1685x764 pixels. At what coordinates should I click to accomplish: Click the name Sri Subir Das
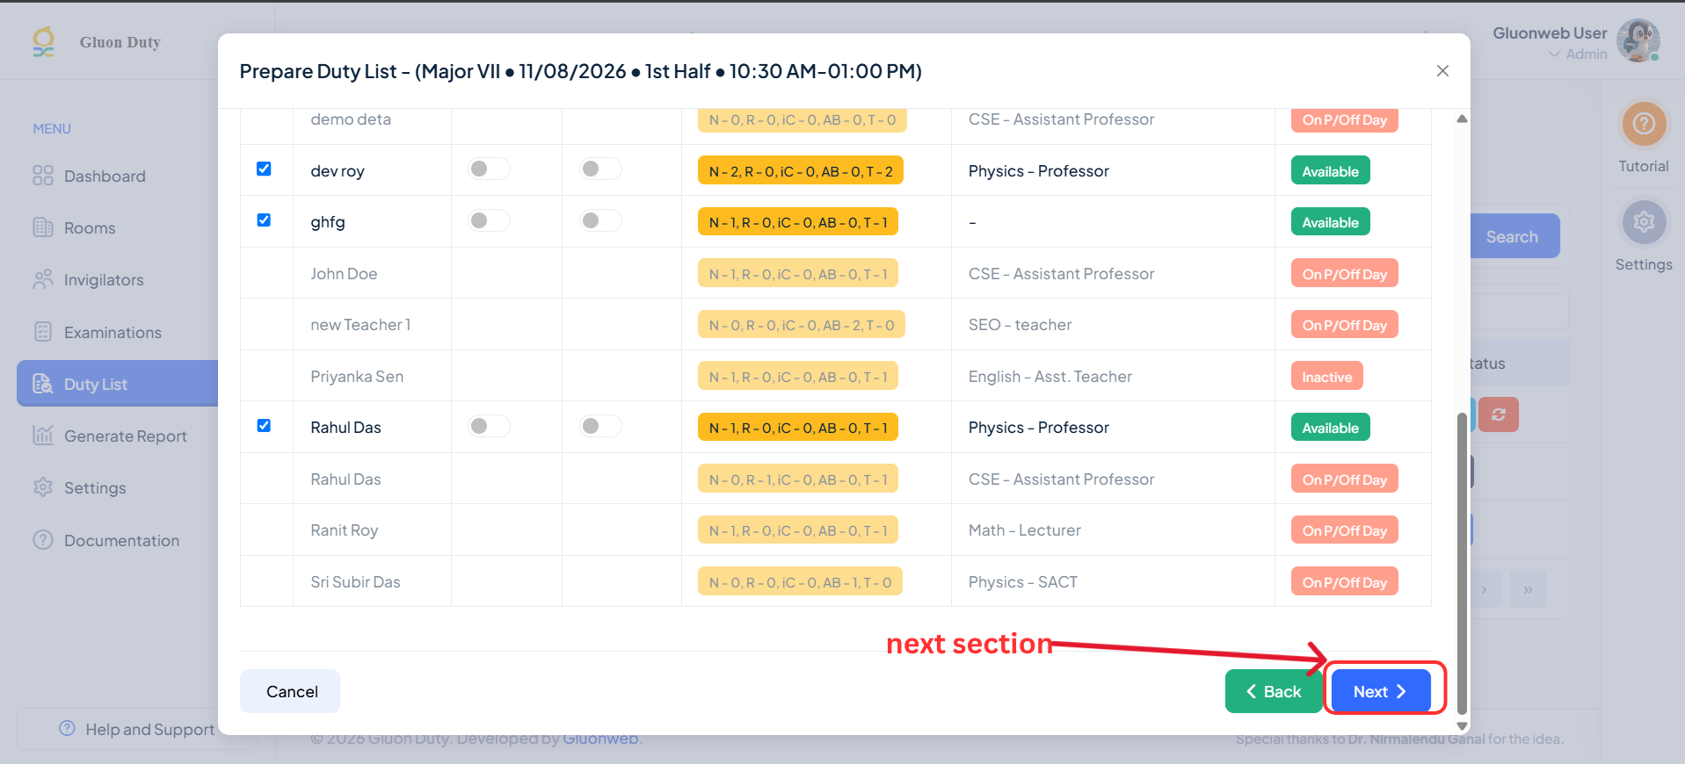click(x=355, y=582)
